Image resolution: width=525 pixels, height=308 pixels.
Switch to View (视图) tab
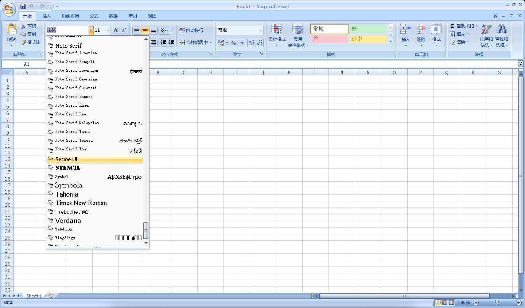[x=152, y=16]
